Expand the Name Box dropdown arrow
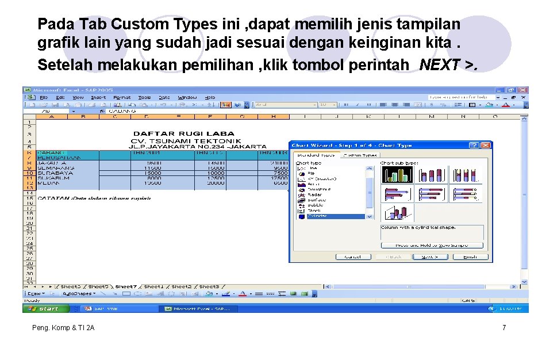 click(73, 111)
